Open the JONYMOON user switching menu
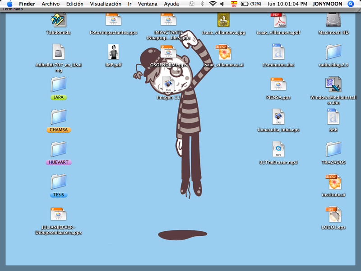 [327, 4]
